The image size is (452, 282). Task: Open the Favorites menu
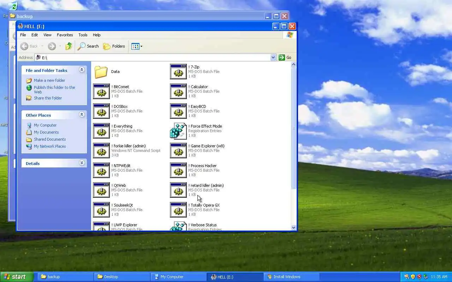65,35
